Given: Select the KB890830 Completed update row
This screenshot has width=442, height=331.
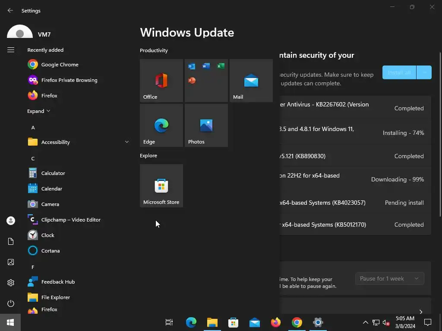Looking at the screenshot, I should tap(355, 156).
